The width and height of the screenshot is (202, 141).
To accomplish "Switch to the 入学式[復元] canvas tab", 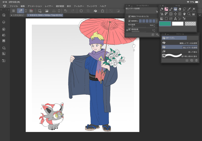I will coord(18,15).
